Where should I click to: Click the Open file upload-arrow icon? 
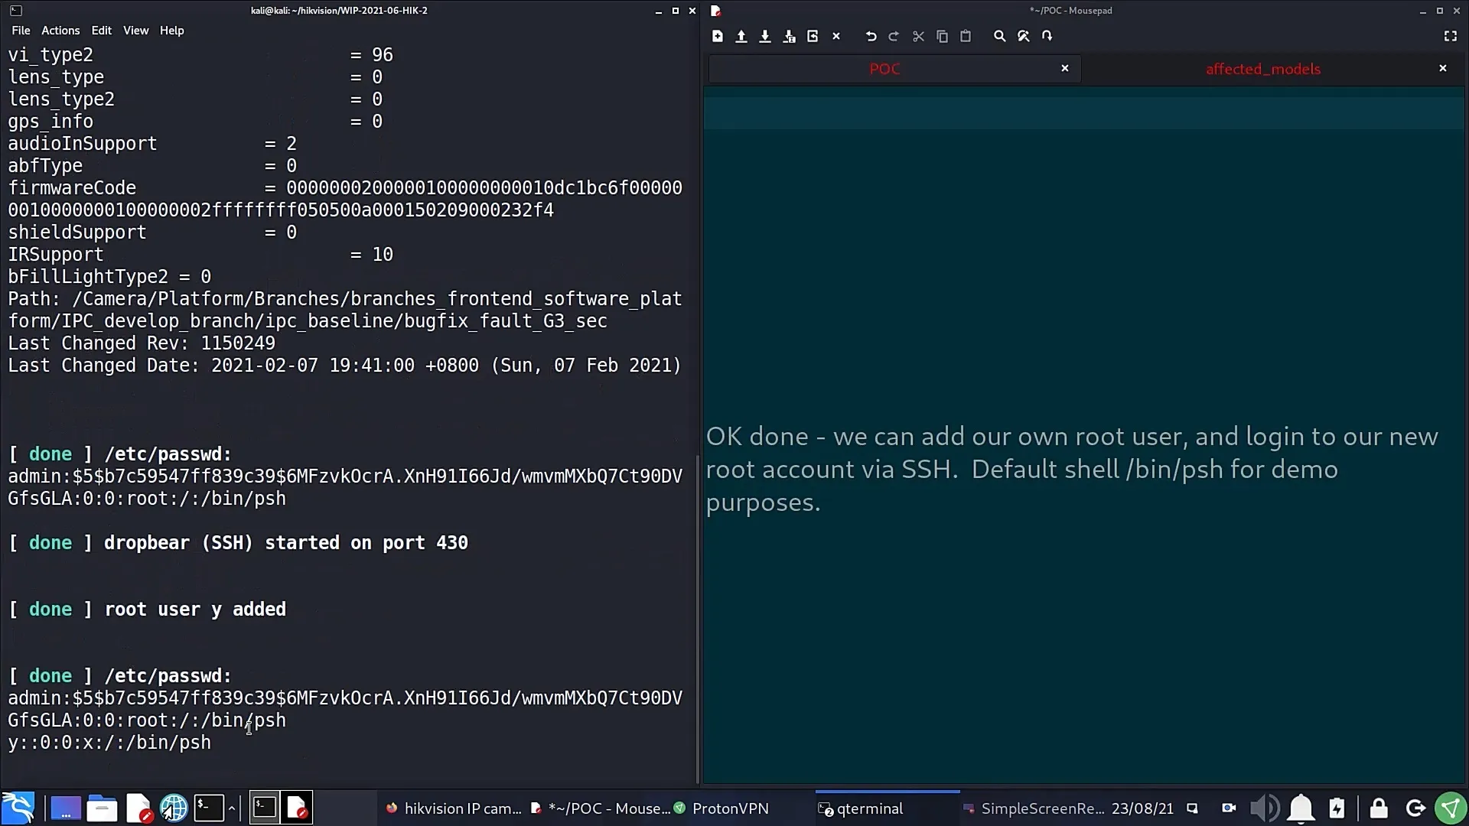(x=741, y=36)
